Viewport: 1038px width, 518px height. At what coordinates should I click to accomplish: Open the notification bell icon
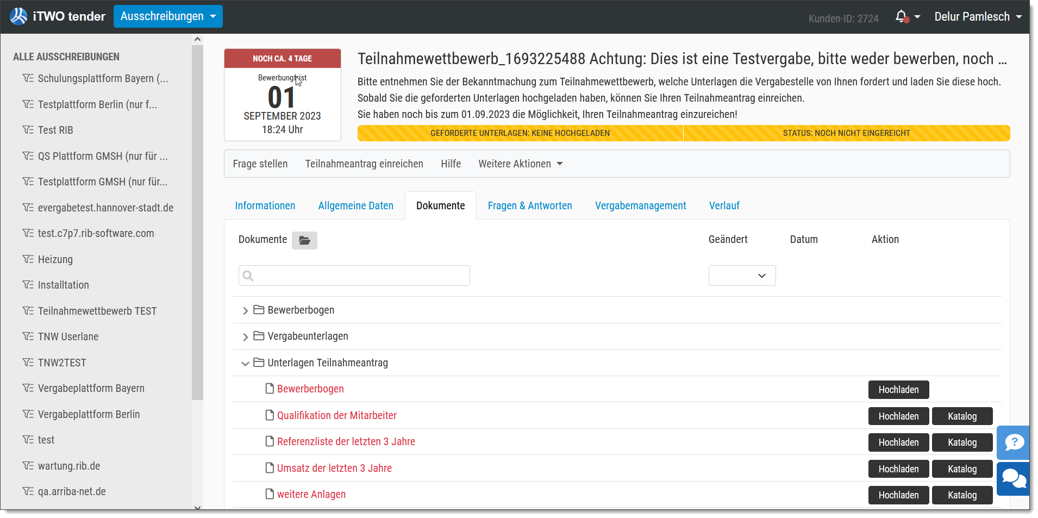tap(901, 17)
